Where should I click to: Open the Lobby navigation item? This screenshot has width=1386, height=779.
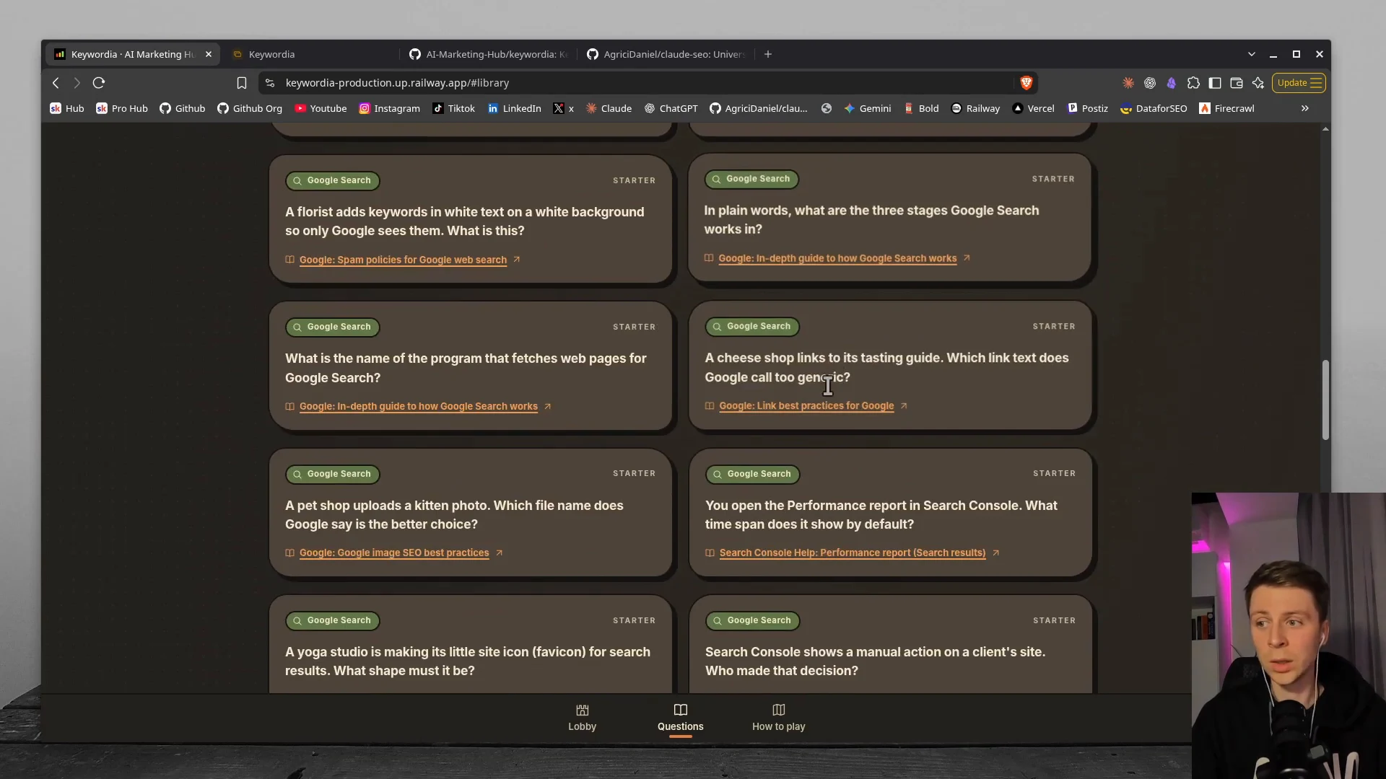click(x=582, y=718)
